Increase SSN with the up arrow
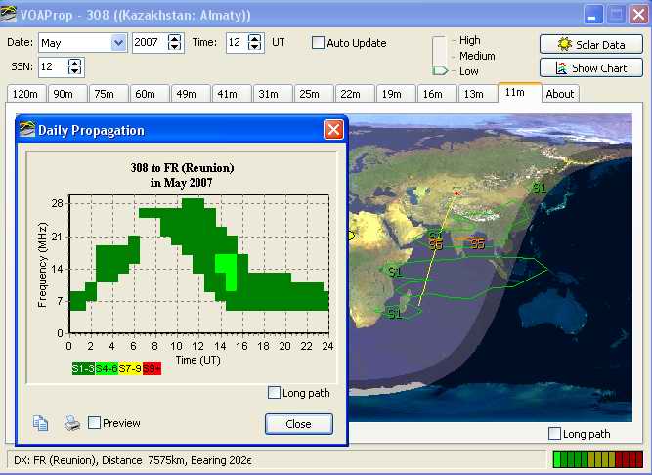Viewport: 652px width, 475px height. (x=74, y=63)
